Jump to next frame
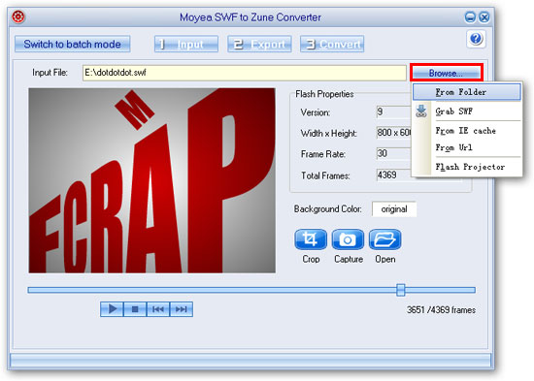The width and height of the screenshot is (534, 381). pyautogui.click(x=182, y=309)
